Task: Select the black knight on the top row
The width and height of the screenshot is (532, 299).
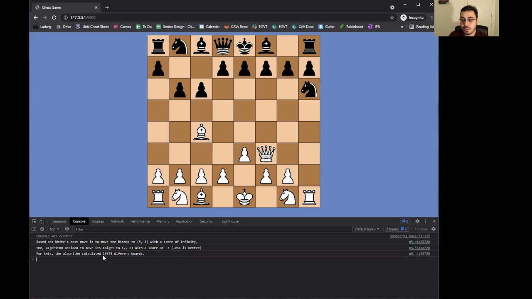Action: pos(180,46)
